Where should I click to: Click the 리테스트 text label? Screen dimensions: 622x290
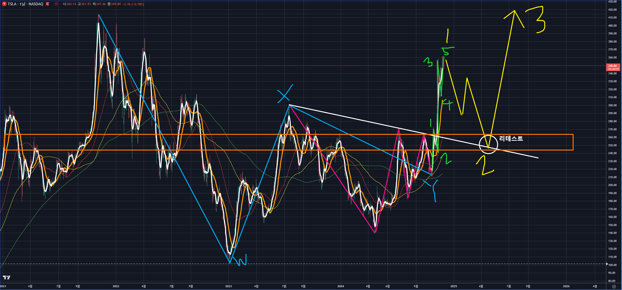511,138
